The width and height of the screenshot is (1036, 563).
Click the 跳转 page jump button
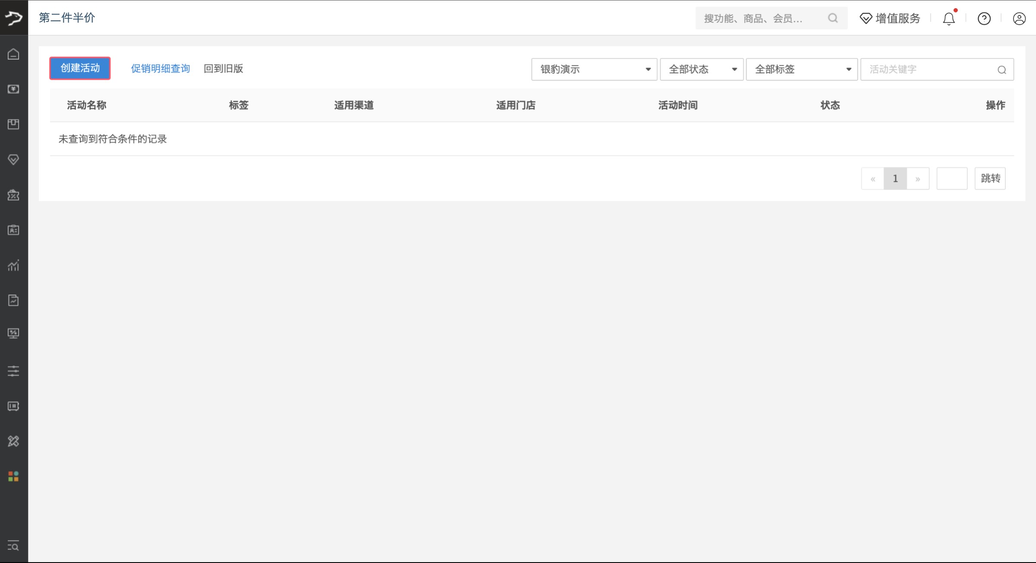[990, 178]
